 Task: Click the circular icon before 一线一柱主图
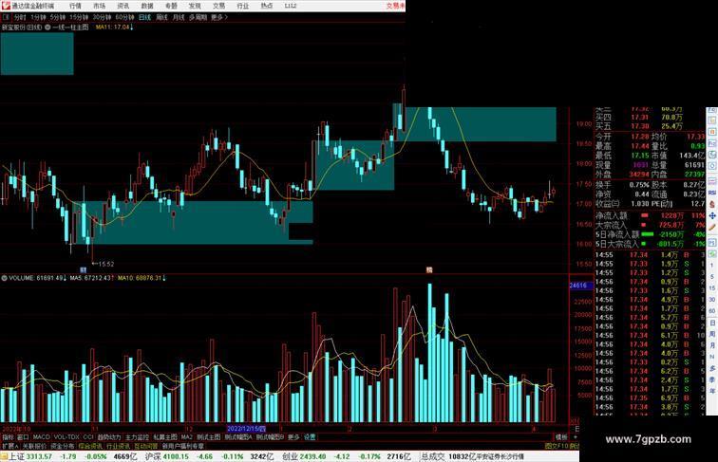(47, 28)
